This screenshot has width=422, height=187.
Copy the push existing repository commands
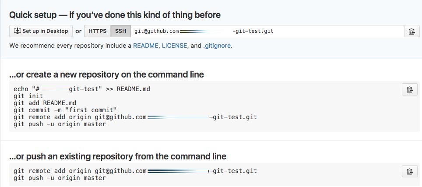[410, 171]
